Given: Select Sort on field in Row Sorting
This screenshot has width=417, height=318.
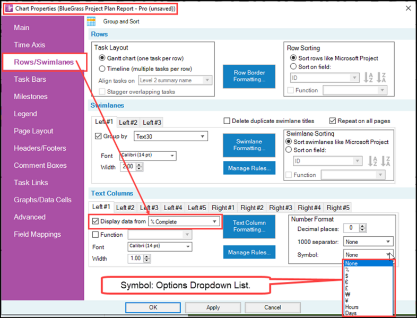Looking at the screenshot, I should click(x=293, y=66).
